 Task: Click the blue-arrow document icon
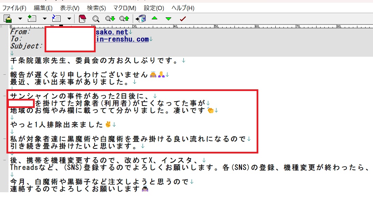coord(56,19)
